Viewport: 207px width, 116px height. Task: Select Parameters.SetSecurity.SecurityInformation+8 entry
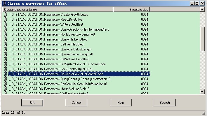point(58,84)
